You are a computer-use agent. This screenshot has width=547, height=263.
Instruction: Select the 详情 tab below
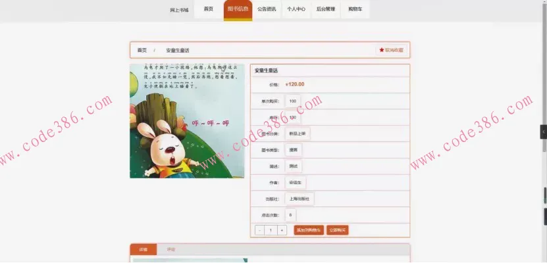click(143, 249)
